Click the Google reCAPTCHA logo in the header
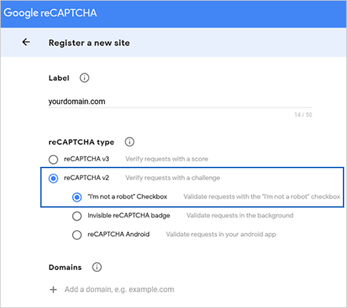This screenshot has height=308, width=347. 50,13
